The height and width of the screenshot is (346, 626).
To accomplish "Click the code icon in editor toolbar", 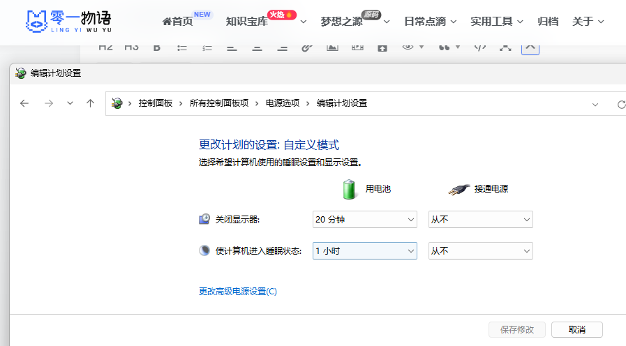I will click(479, 47).
